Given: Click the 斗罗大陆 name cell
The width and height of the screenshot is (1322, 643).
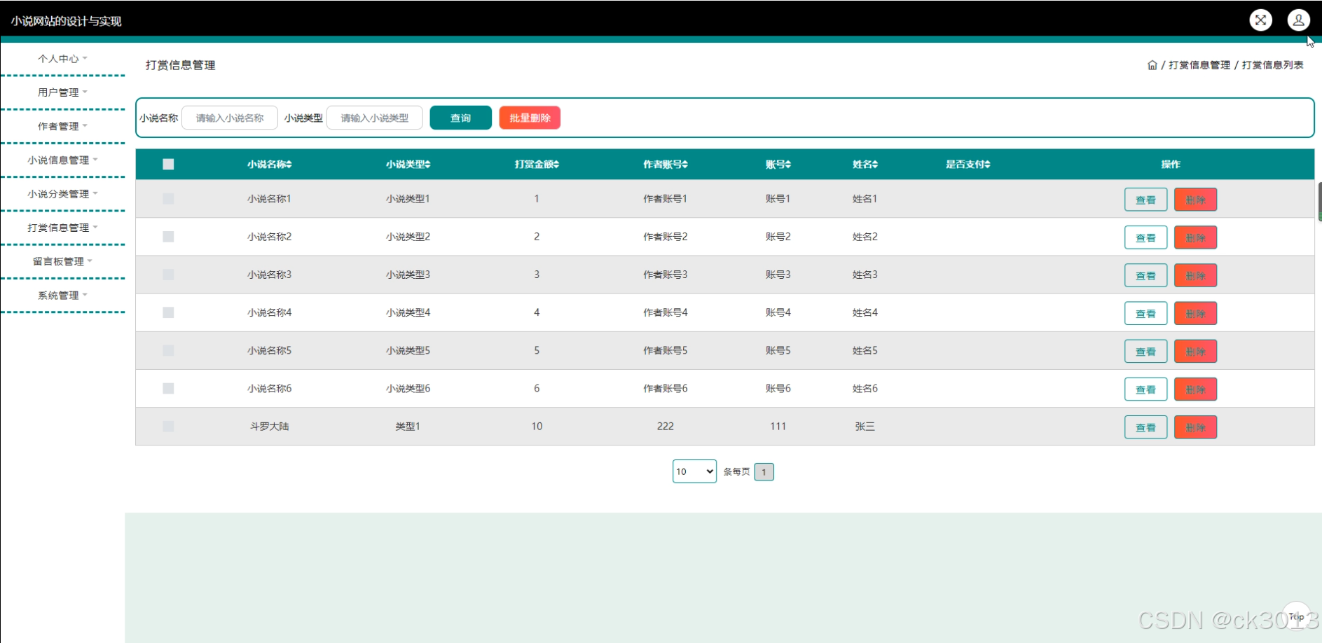Looking at the screenshot, I should click(x=269, y=426).
